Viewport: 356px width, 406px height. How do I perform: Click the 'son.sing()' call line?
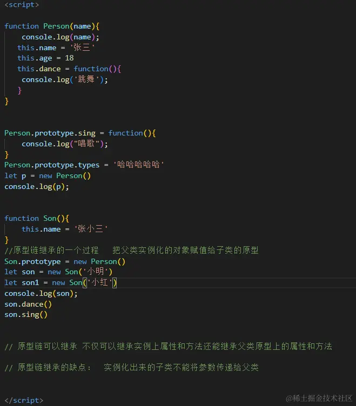tap(26, 315)
